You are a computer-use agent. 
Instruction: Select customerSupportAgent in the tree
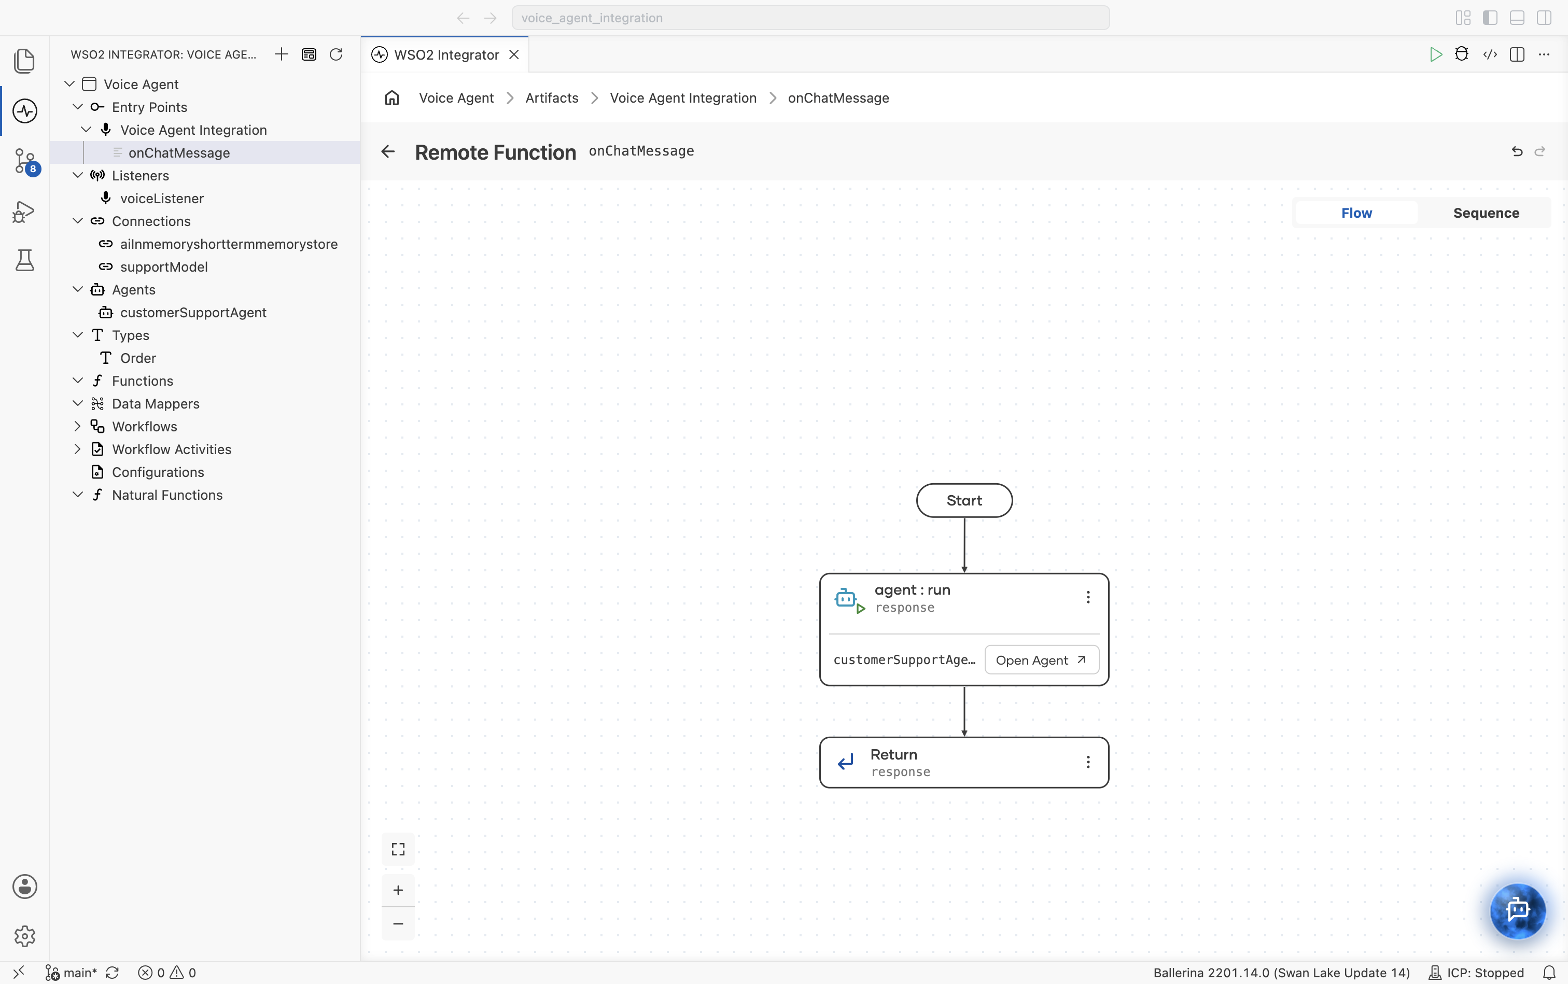[193, 313]
